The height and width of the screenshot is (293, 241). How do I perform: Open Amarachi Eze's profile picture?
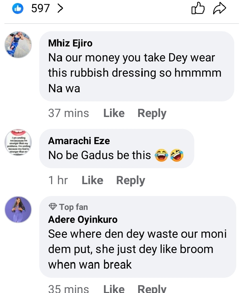(x=18, y=142)
